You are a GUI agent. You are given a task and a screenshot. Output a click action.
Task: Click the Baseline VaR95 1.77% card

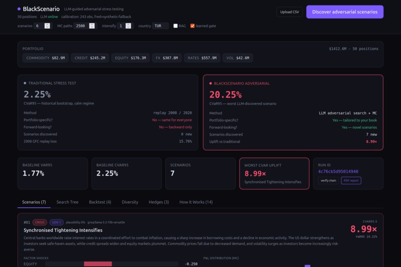(x=53, y=174)
